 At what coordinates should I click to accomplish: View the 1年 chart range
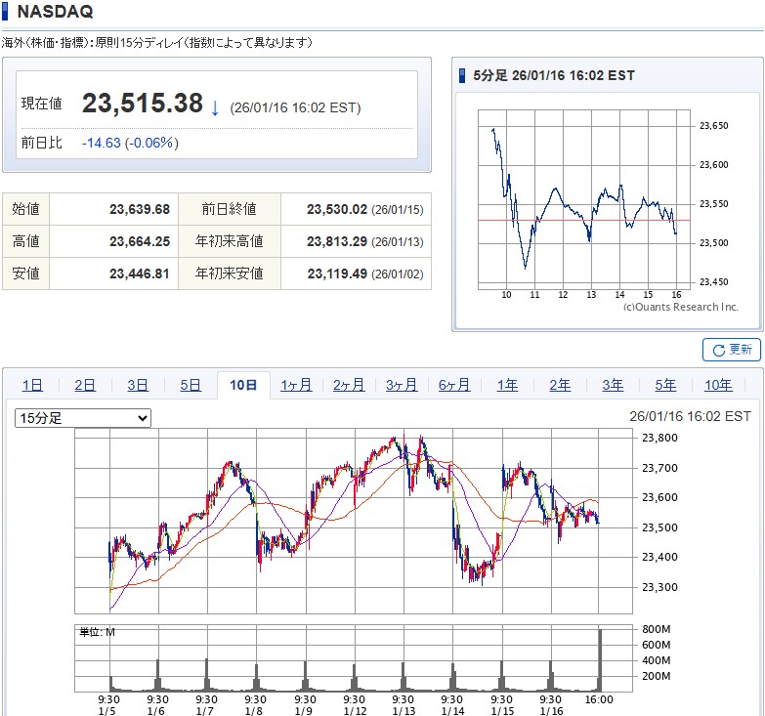(507, 385)
